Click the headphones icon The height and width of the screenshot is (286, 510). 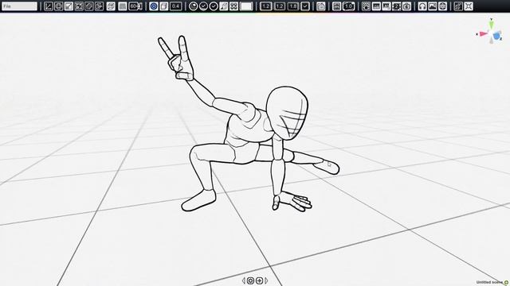pos(422,6)
